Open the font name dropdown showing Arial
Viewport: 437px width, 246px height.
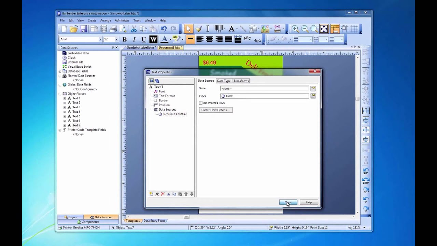tap(100, 39)
